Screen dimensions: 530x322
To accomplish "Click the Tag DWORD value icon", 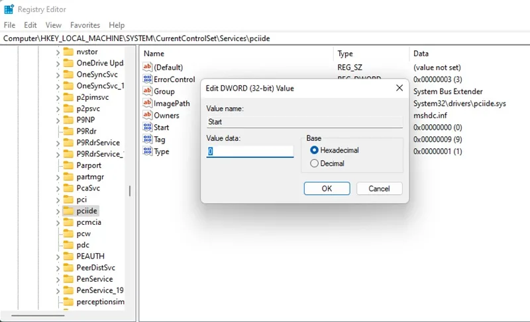I will click(x=147, y=139).
